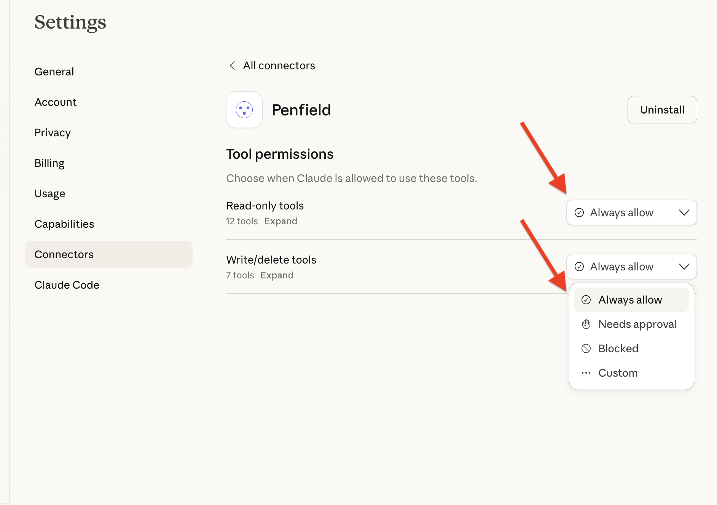The image size is (717, 505).
Task: Choose Needs approval from the dropdown menu
Action: point(631,324)
